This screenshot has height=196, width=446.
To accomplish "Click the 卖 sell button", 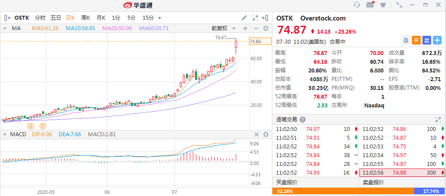I will (426, 40).
